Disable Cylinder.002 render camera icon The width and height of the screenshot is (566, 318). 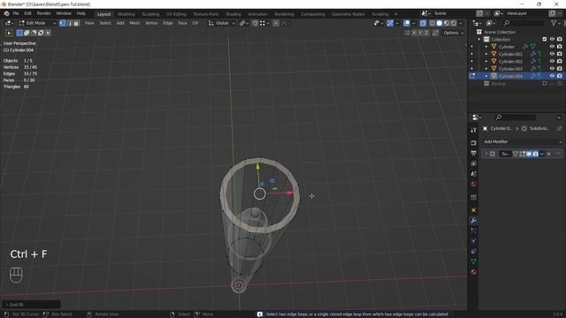pos(560,61)
